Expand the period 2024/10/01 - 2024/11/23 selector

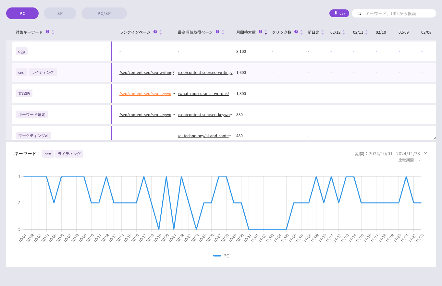426,153
